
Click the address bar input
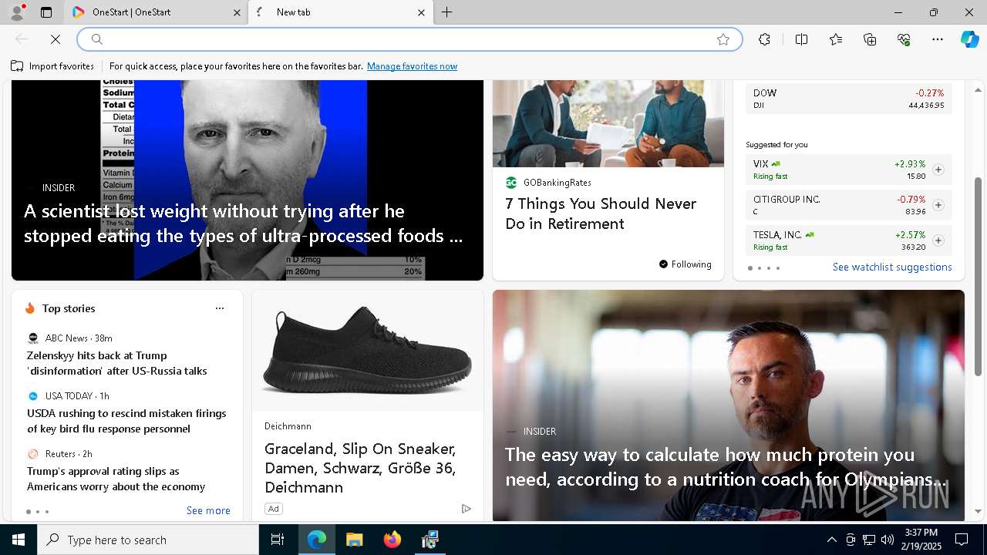pos(409,39)
